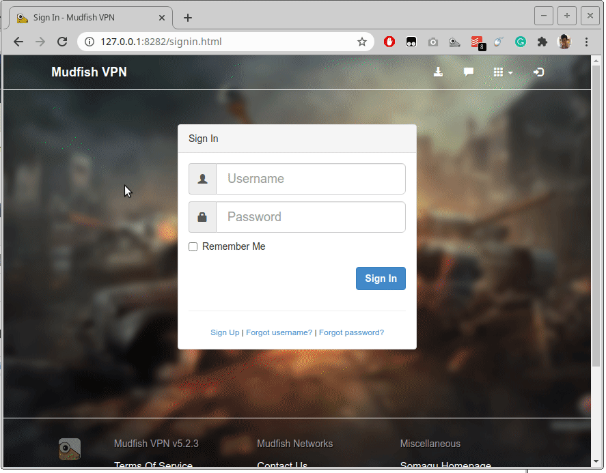Open a new browser tab
The width and height of the screenshot is (606, 473).
188,18
